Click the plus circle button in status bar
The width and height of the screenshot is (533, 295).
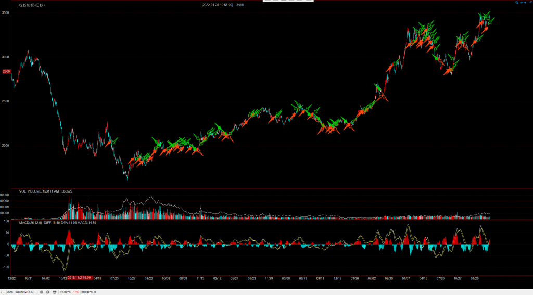tap(48, 292)
